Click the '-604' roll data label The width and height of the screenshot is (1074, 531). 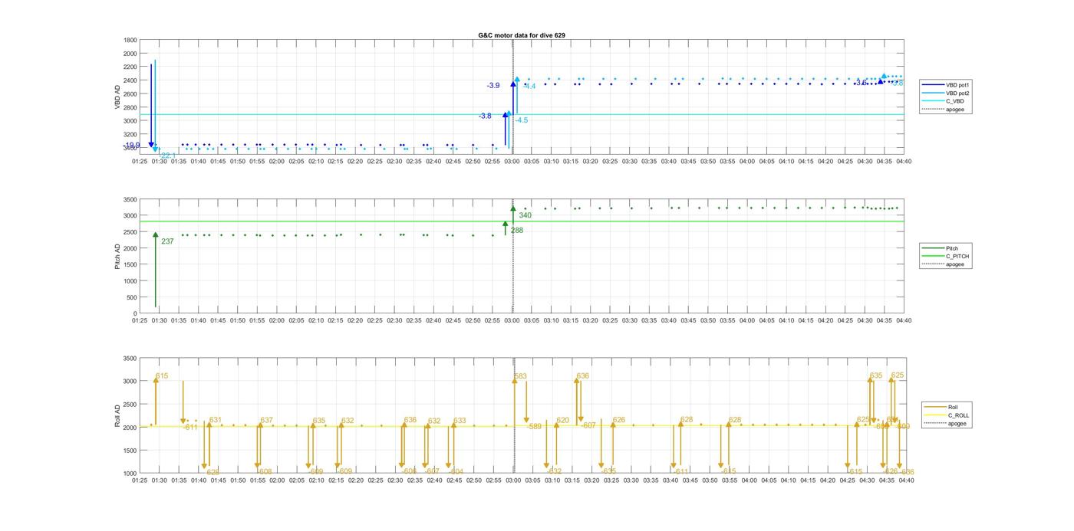(456, 471)
